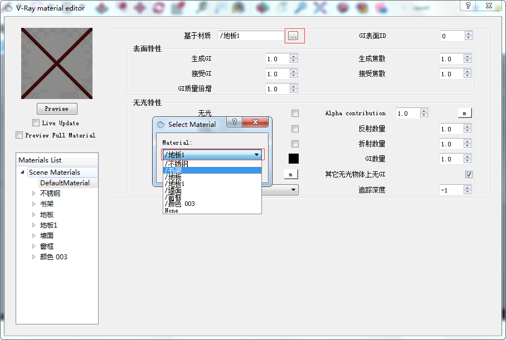
Task: Click the Material combo box showing /地板1
Action: pyautogui.click(x=212, y=155)
